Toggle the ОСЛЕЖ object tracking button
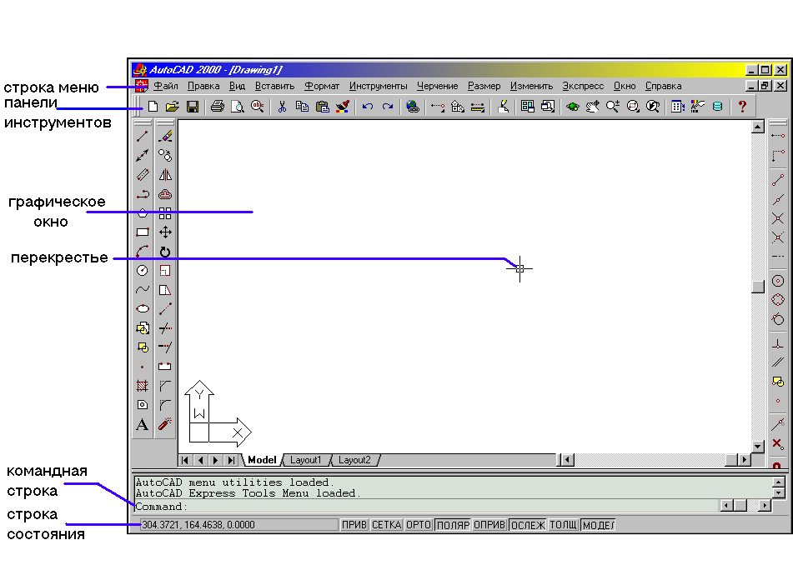 (528, 525)
